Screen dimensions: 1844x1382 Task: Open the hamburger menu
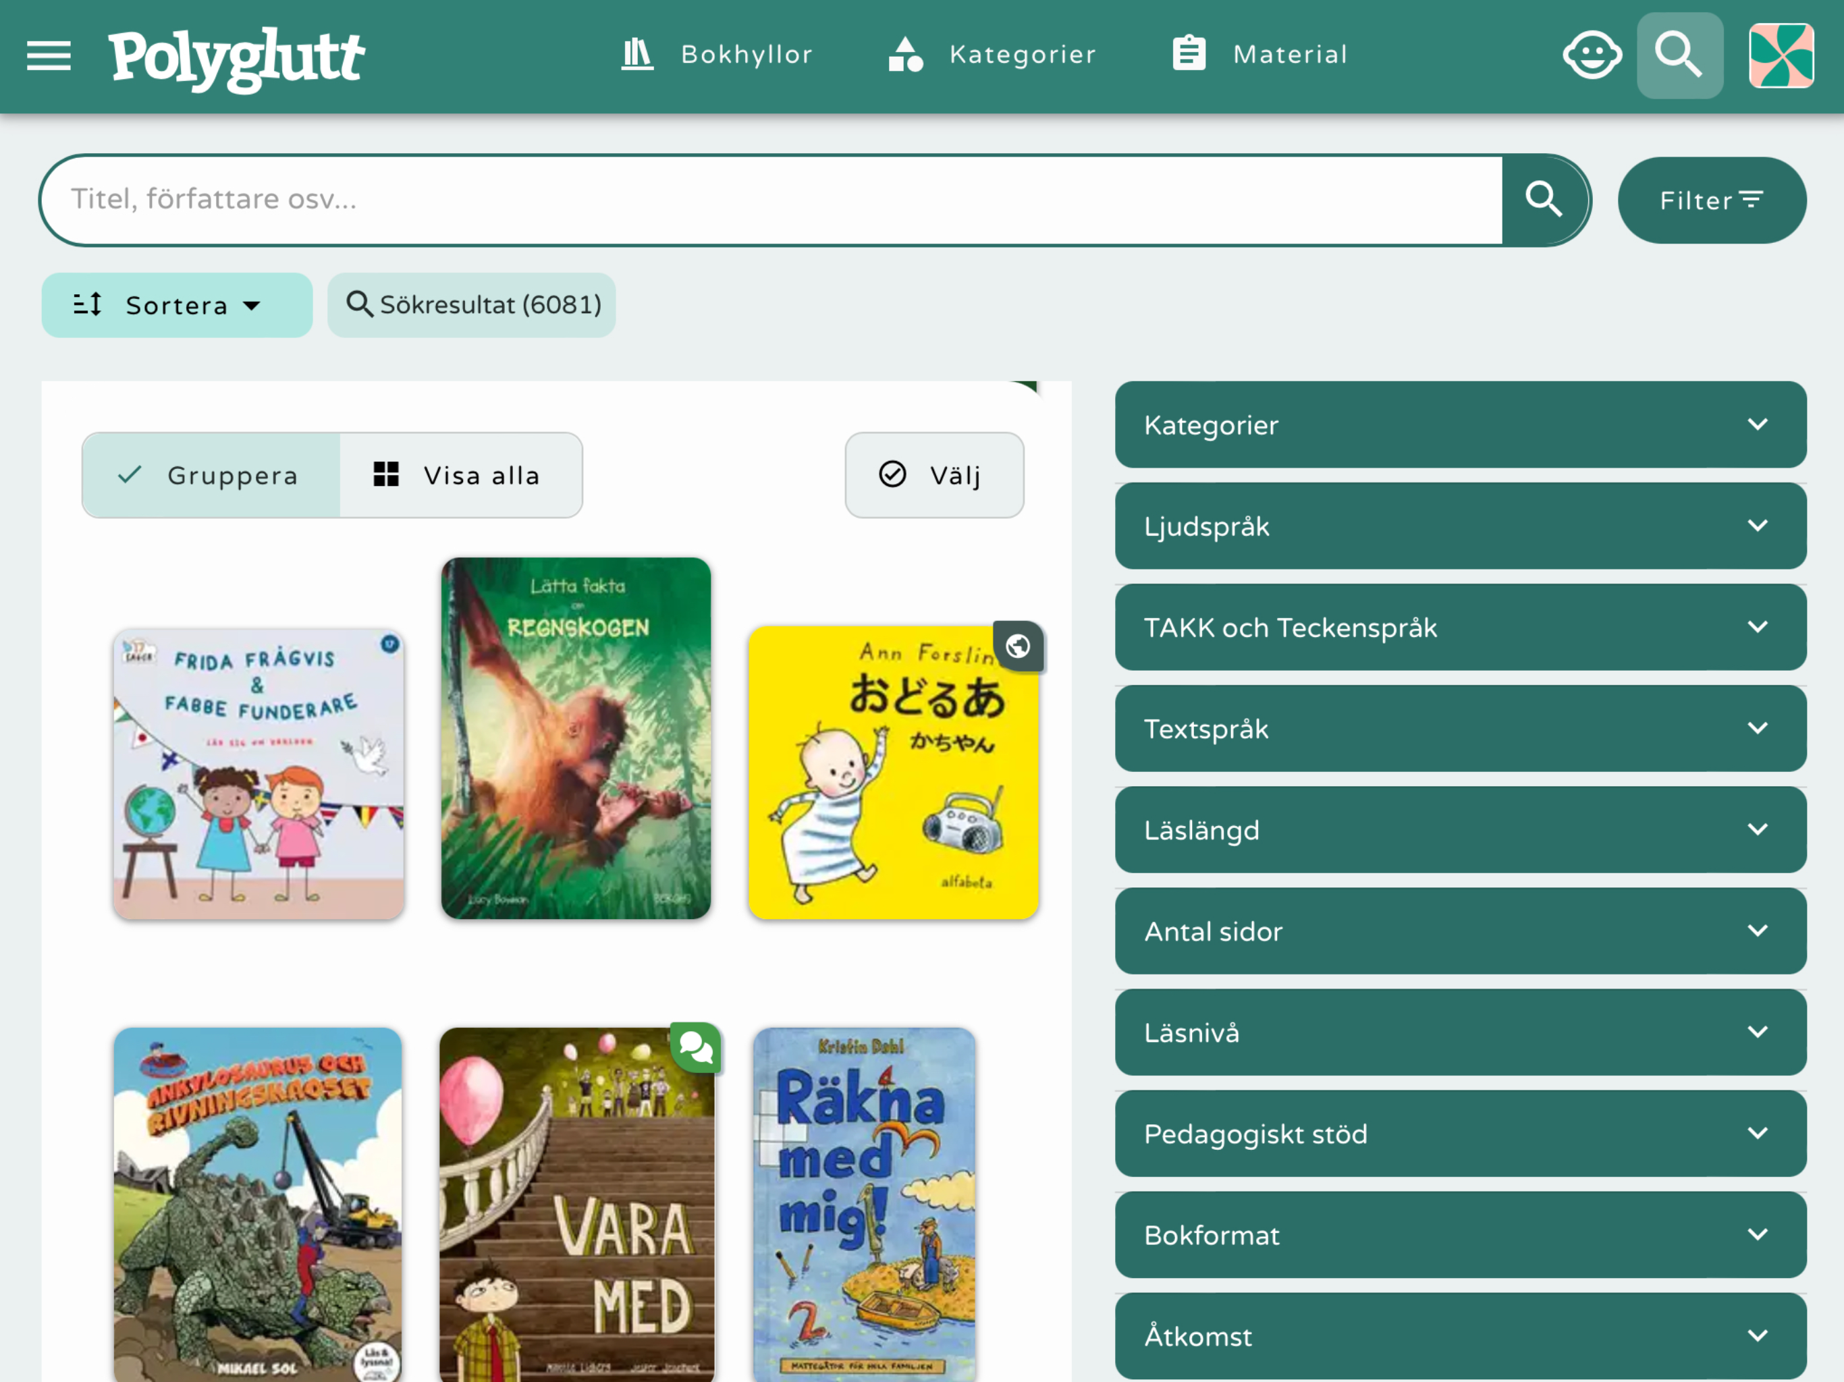point(49,56)
